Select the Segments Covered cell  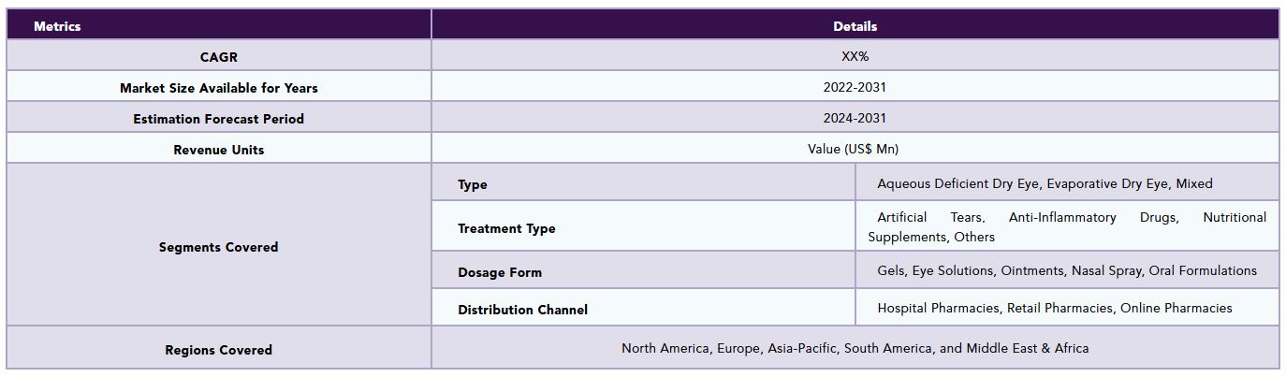click(218, 247)
